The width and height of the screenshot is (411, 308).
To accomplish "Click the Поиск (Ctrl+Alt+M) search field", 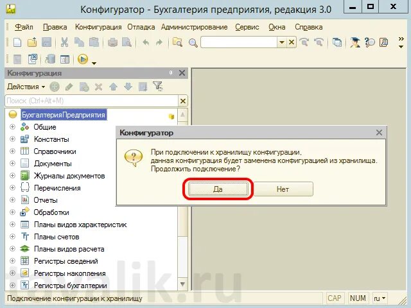I will (91, 101).
